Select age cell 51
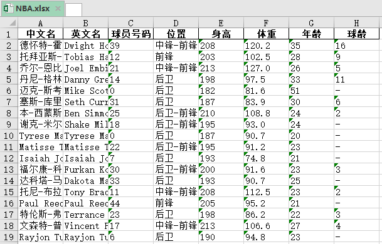 pyautogui.click(x=311, y=91)
